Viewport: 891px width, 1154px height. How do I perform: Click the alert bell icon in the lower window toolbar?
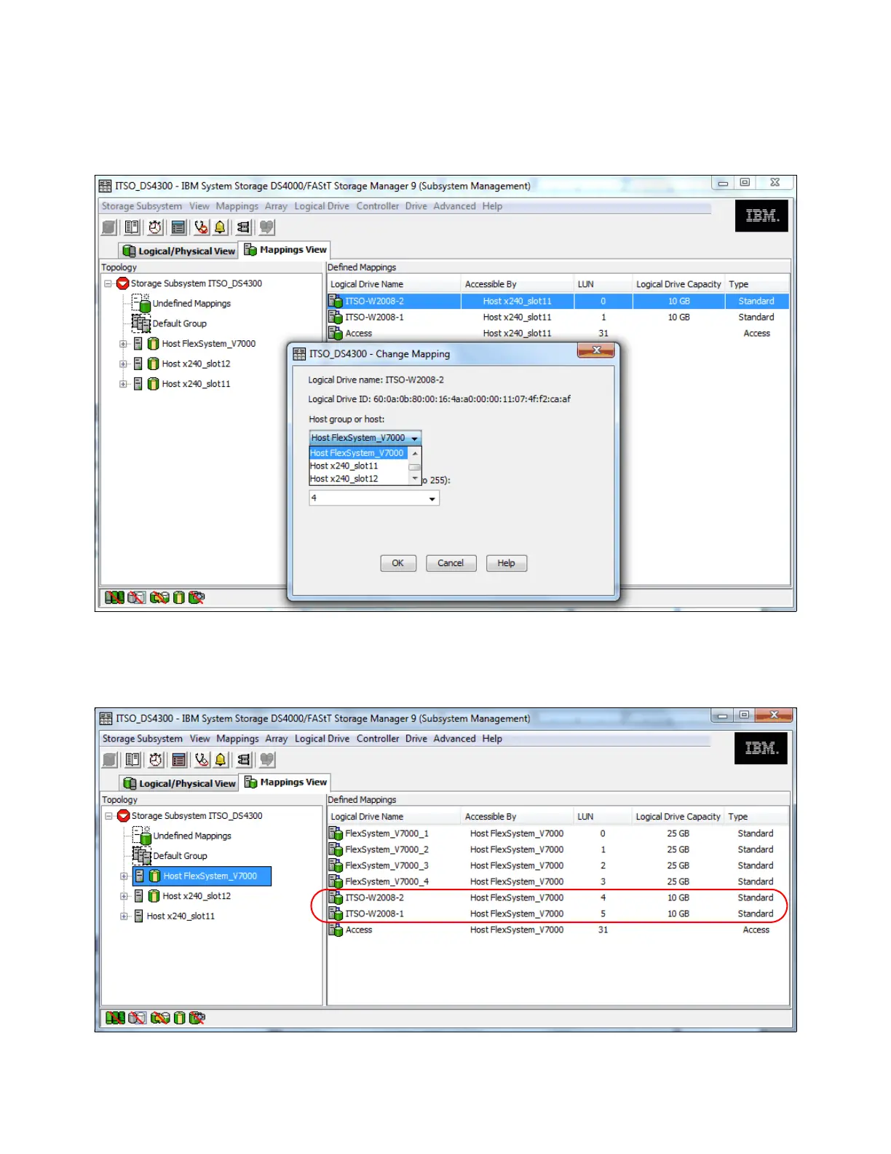tap(221, 760)
